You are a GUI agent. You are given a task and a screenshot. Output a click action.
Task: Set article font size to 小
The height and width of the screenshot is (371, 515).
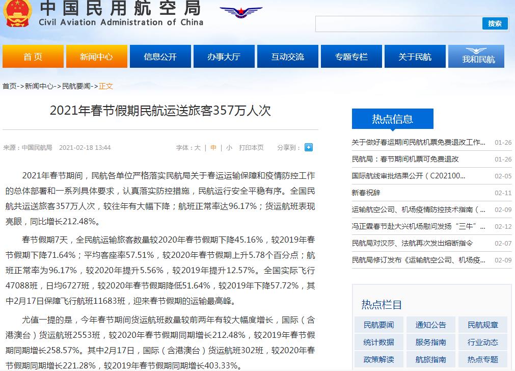click(x=229, y=147)
